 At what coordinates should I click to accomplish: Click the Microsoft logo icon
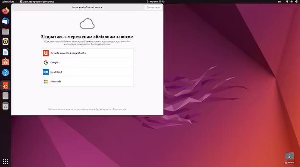click(x=46, y=81)
